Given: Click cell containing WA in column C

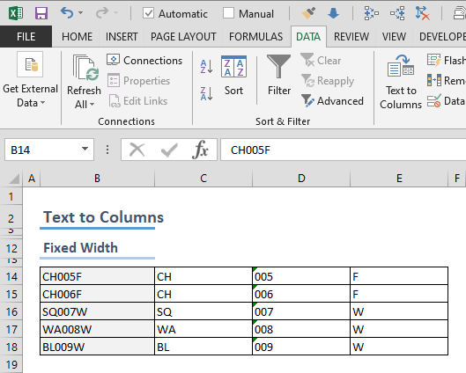Looking at the screenshot, I should [x=203, y=329].
